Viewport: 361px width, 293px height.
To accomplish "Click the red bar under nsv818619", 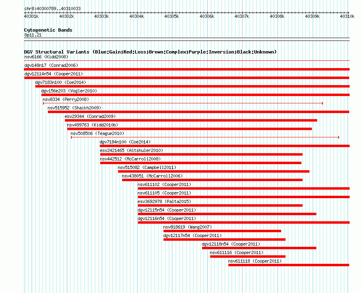I will pos(222,231).
